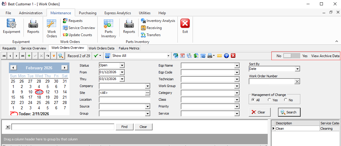Image resolution: width=341 pixels, height=146 pixels.
Task: Open the Thru date dropdown
Action: (122, 79)
